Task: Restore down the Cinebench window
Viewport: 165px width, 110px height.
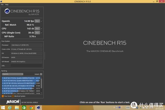Action: pyautogui.click(x=157, y=1)
